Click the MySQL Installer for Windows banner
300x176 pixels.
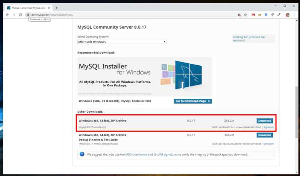click(144, 76)
